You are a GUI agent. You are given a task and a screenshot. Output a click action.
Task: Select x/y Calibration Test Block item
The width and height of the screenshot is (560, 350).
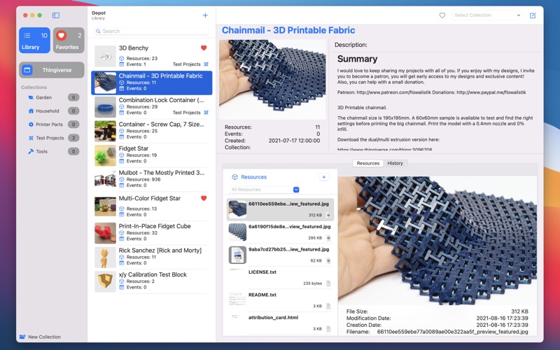pos(151,281)
